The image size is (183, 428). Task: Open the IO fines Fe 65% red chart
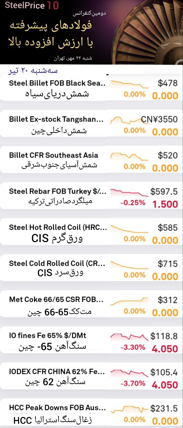pyautogui.click(x=129, y=337)
